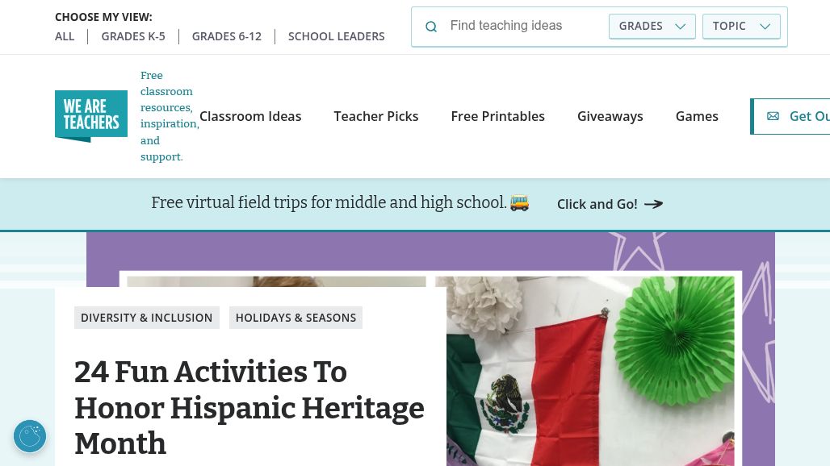Open the Teacher Picks menu
This screenshot has width=830, height=466.
coord(376,116)
